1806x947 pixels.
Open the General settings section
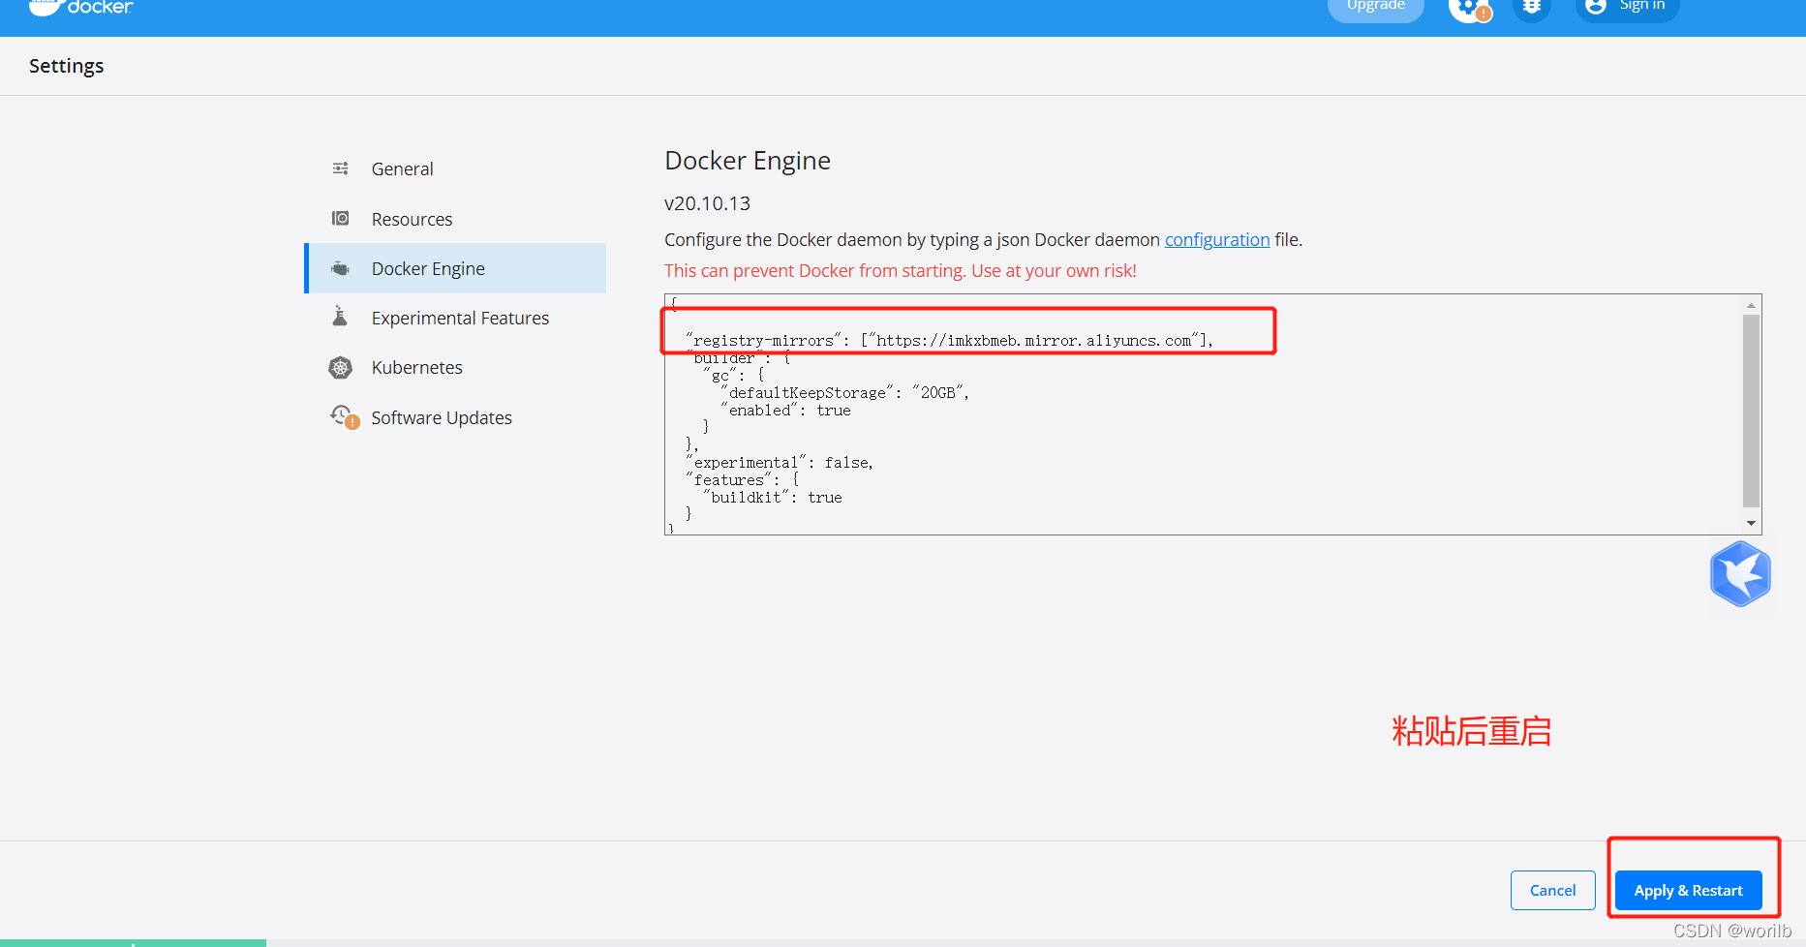456,168
